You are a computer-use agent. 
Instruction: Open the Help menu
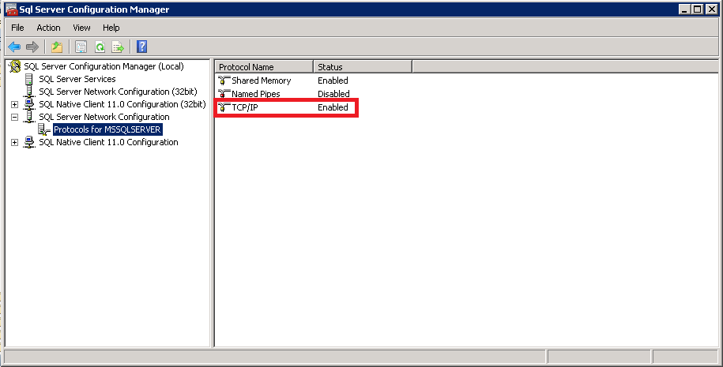click(111, 28)
